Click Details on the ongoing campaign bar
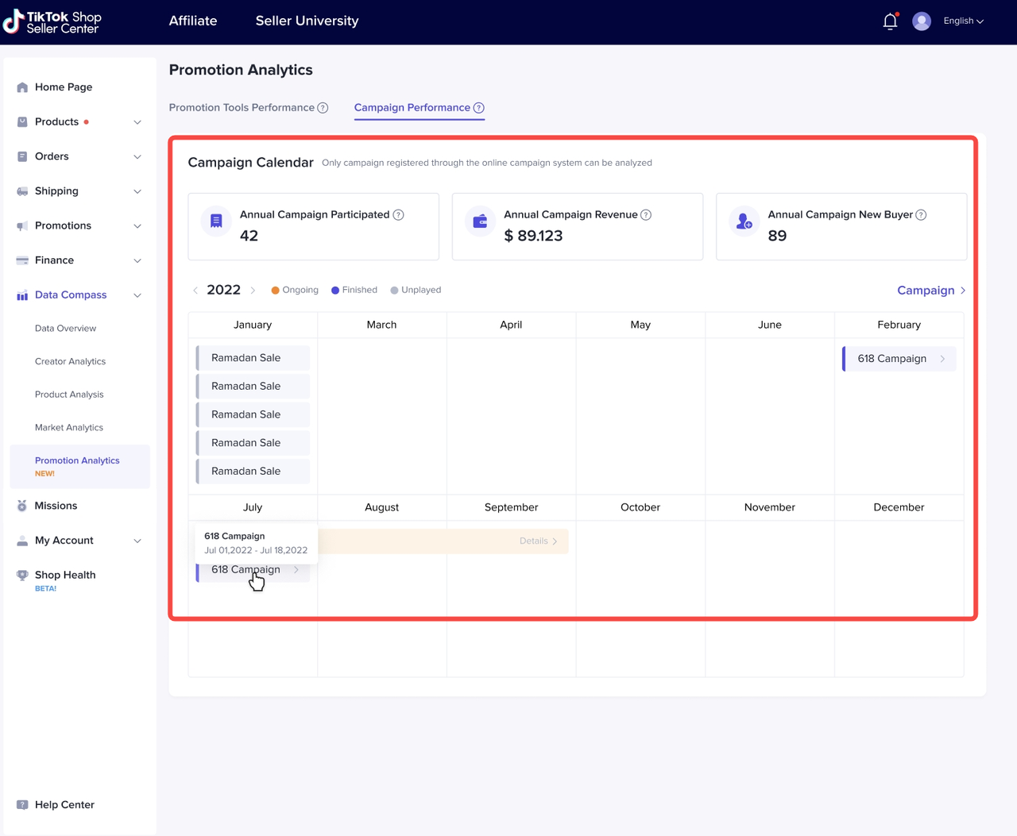The width and height of the screenshot is (1017, 836). [538, 541]
